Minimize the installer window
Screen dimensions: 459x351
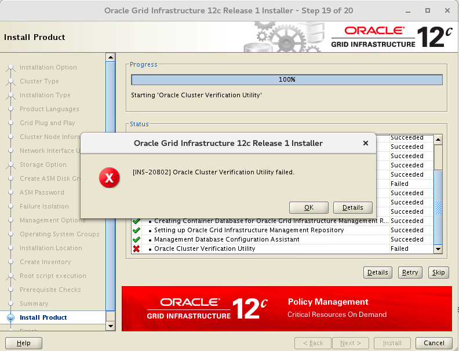[x=408, y=11]
